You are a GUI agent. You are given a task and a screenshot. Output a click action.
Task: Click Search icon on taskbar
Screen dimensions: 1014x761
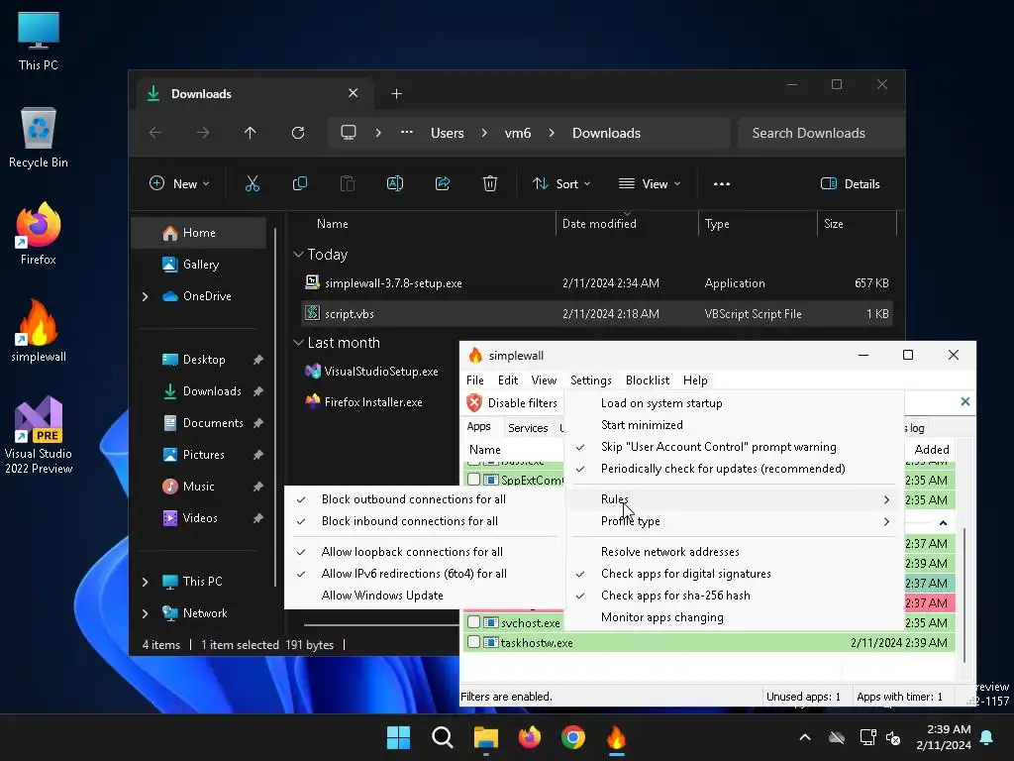(443, 737)
